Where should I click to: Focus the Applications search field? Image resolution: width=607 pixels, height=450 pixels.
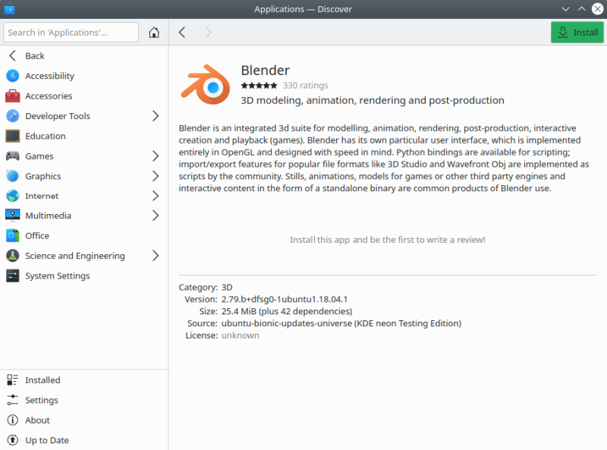click(71, 33)
